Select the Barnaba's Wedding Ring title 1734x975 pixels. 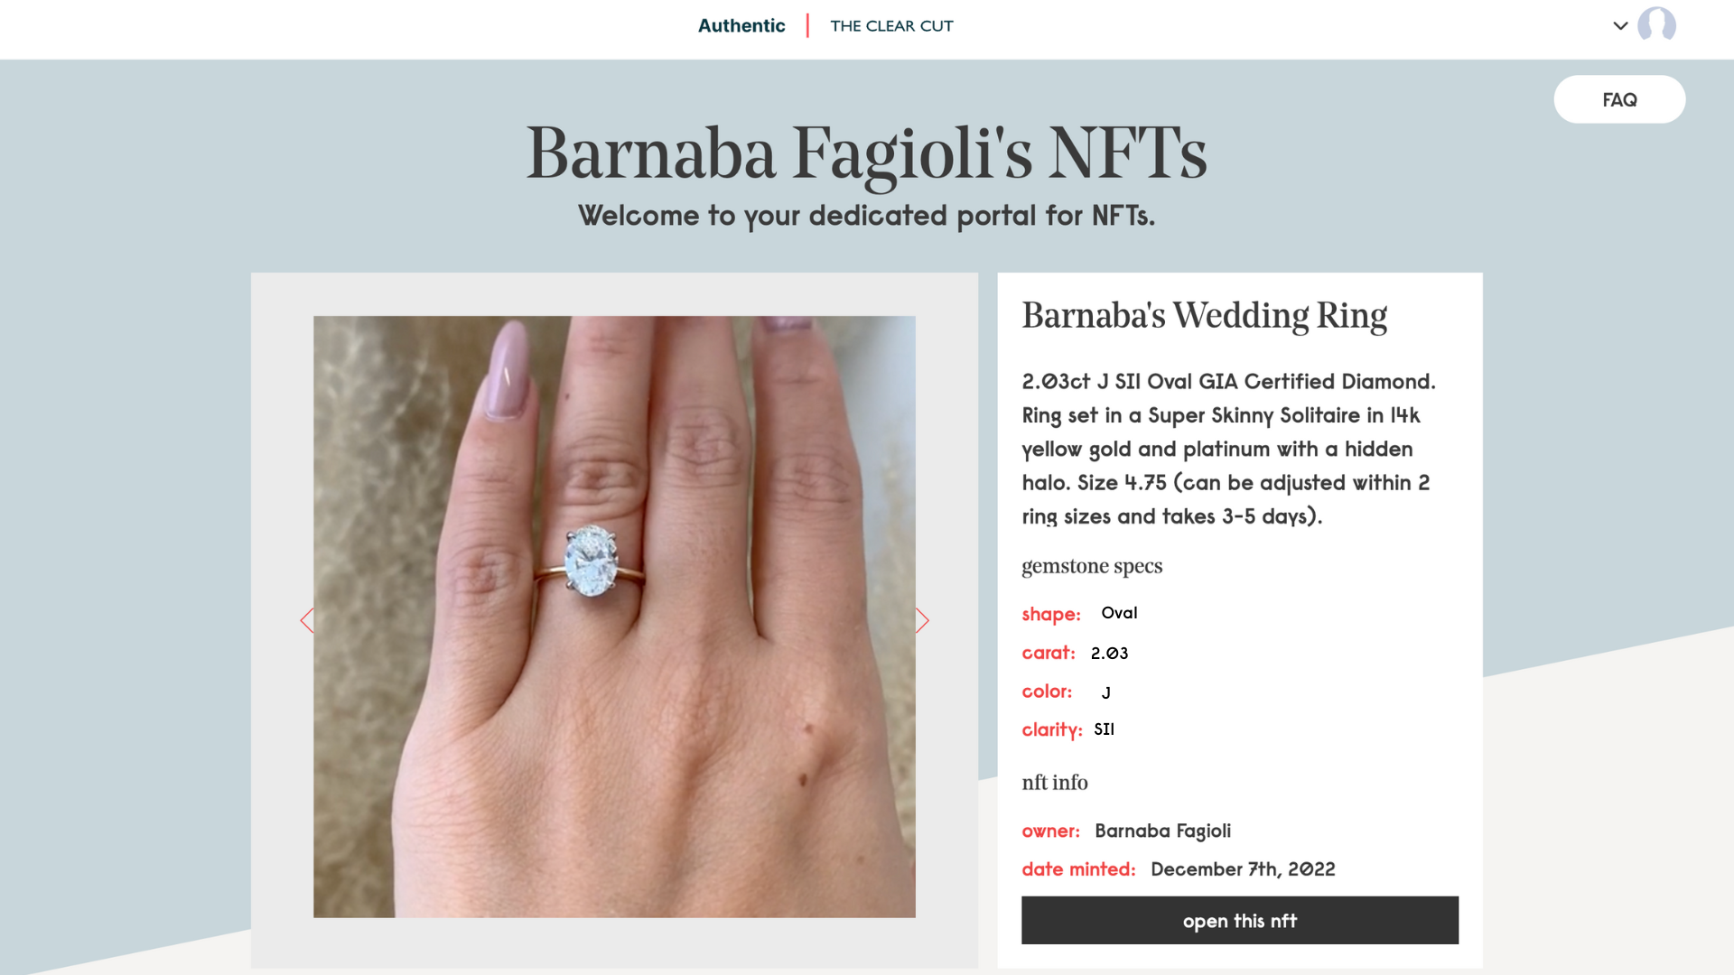point(1204,316)
